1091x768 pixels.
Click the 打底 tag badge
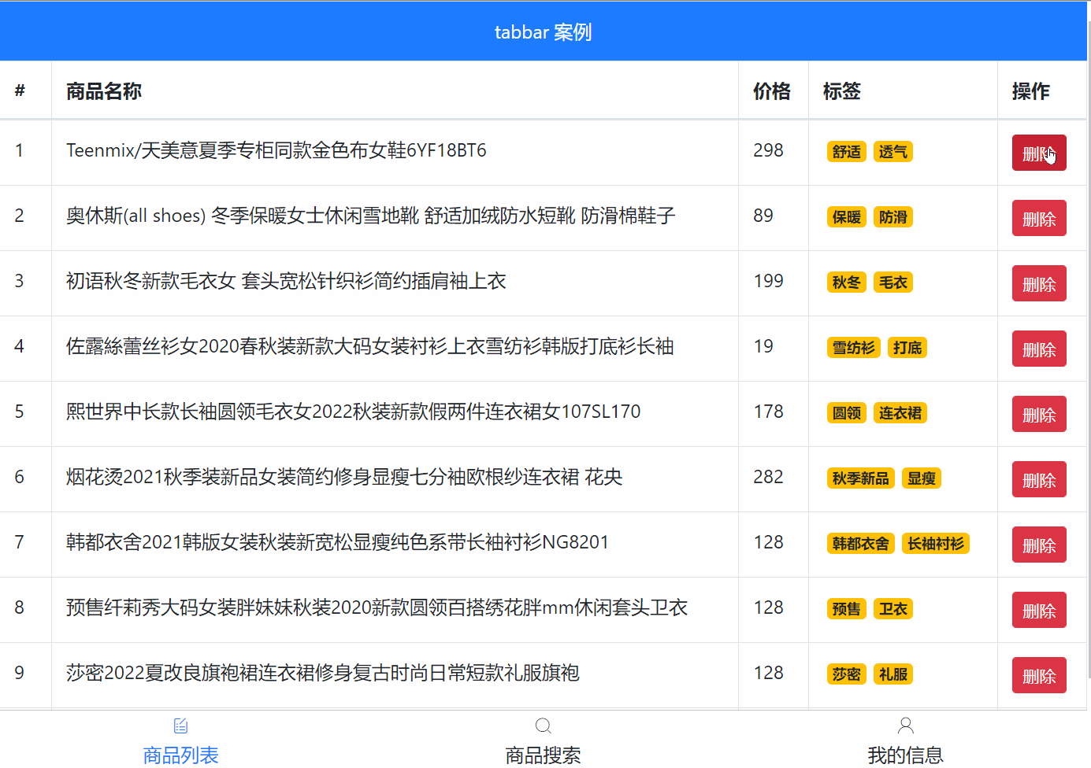[907, 348]
